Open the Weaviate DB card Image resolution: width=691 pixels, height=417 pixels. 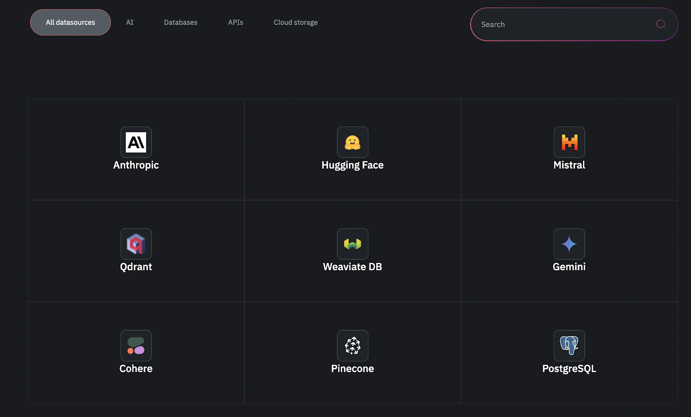coord(352,250)
